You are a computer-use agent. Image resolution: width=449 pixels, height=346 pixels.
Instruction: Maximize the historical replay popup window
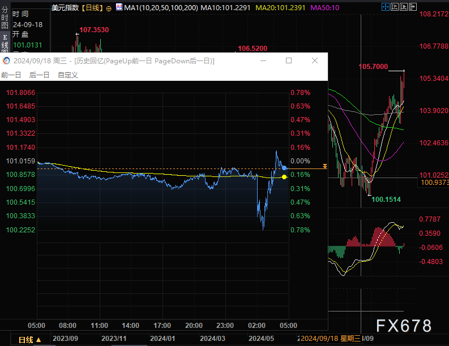[289, 60]
